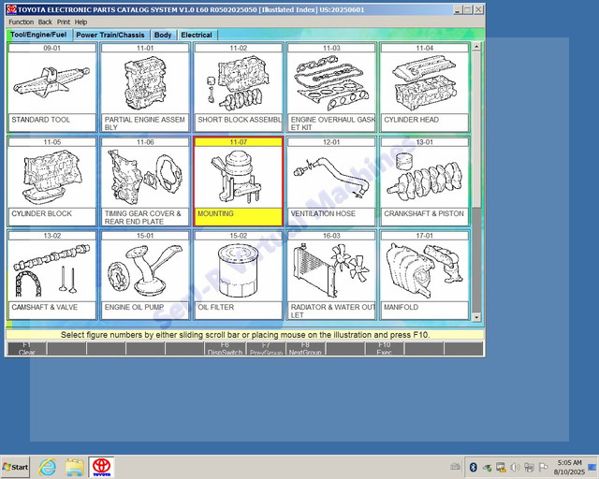599x479 pixels.
Task: Click the F1 Clear button
Action: point(27,348)
